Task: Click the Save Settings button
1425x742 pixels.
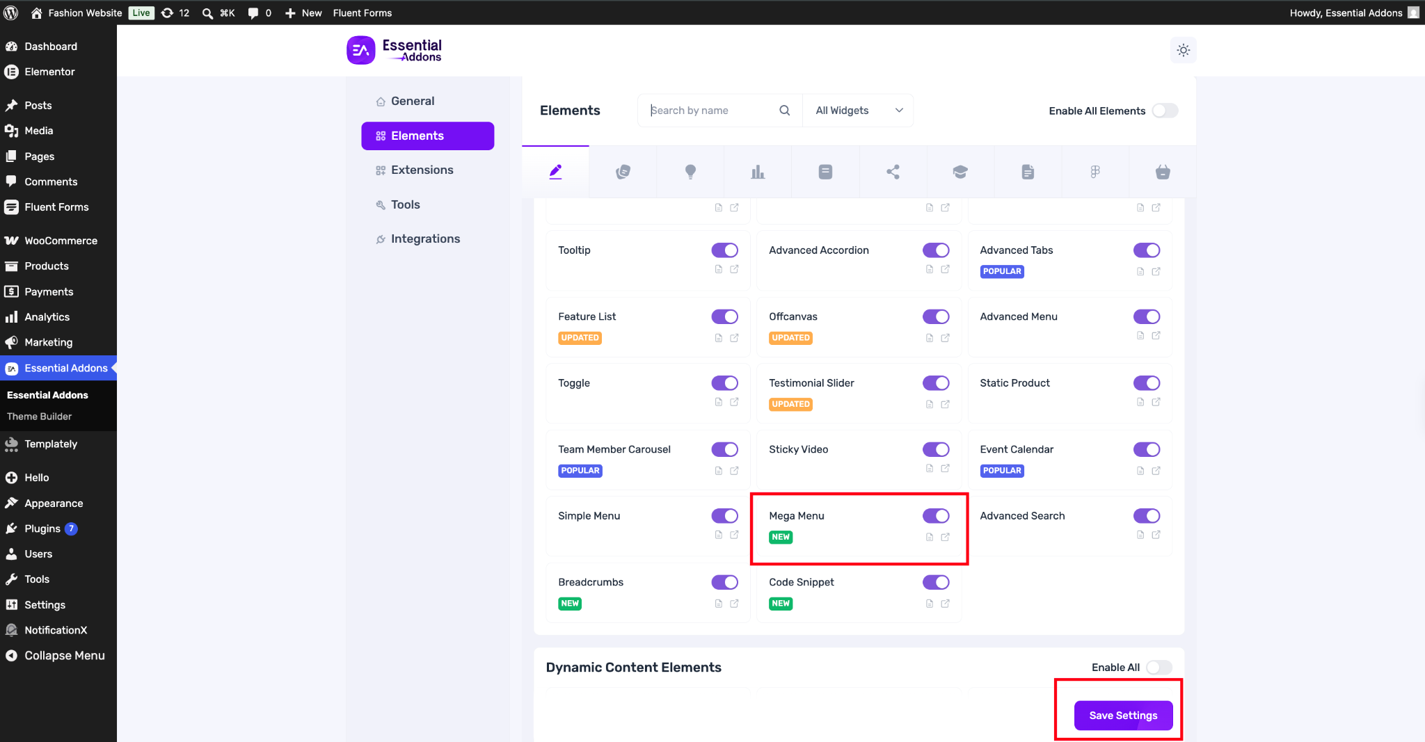Action: click(x=1123, y=716)
